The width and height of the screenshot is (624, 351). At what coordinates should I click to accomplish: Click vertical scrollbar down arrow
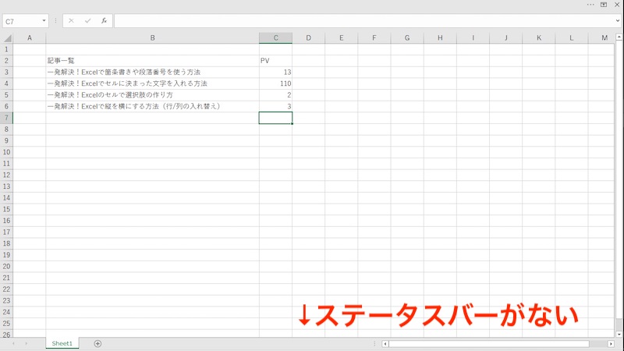[x=619, y=335]
